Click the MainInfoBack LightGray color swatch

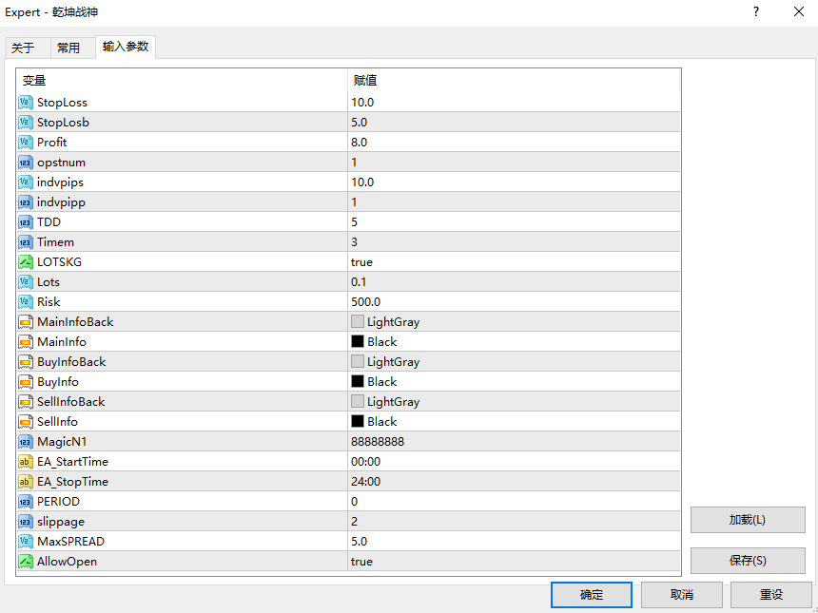358,321
